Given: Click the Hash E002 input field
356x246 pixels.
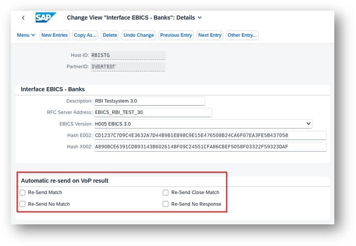Looking at the screenshot, I should 210,136.
